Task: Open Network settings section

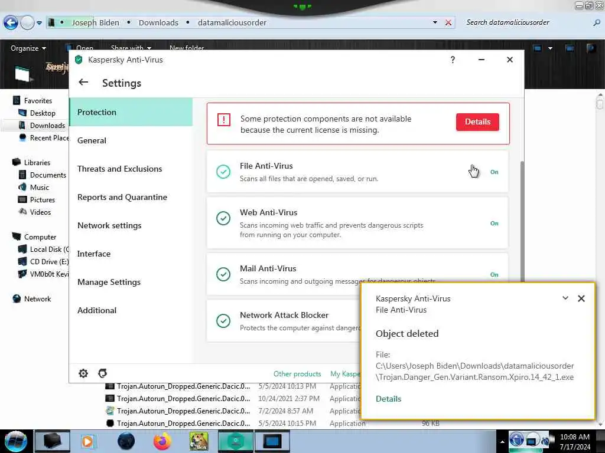Action: pyautogui.click(x=131, y=225)
